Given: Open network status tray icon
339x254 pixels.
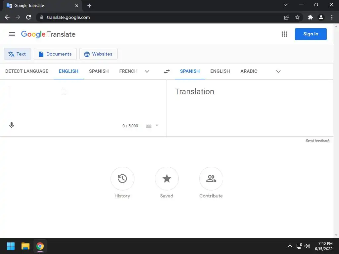Looking at the screenshot, I should click(x=299, y=246).
